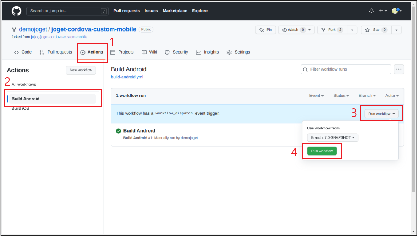The image size is (418, 236).
Task: Switch to the Projects tab
Action: tap(122, 52)
